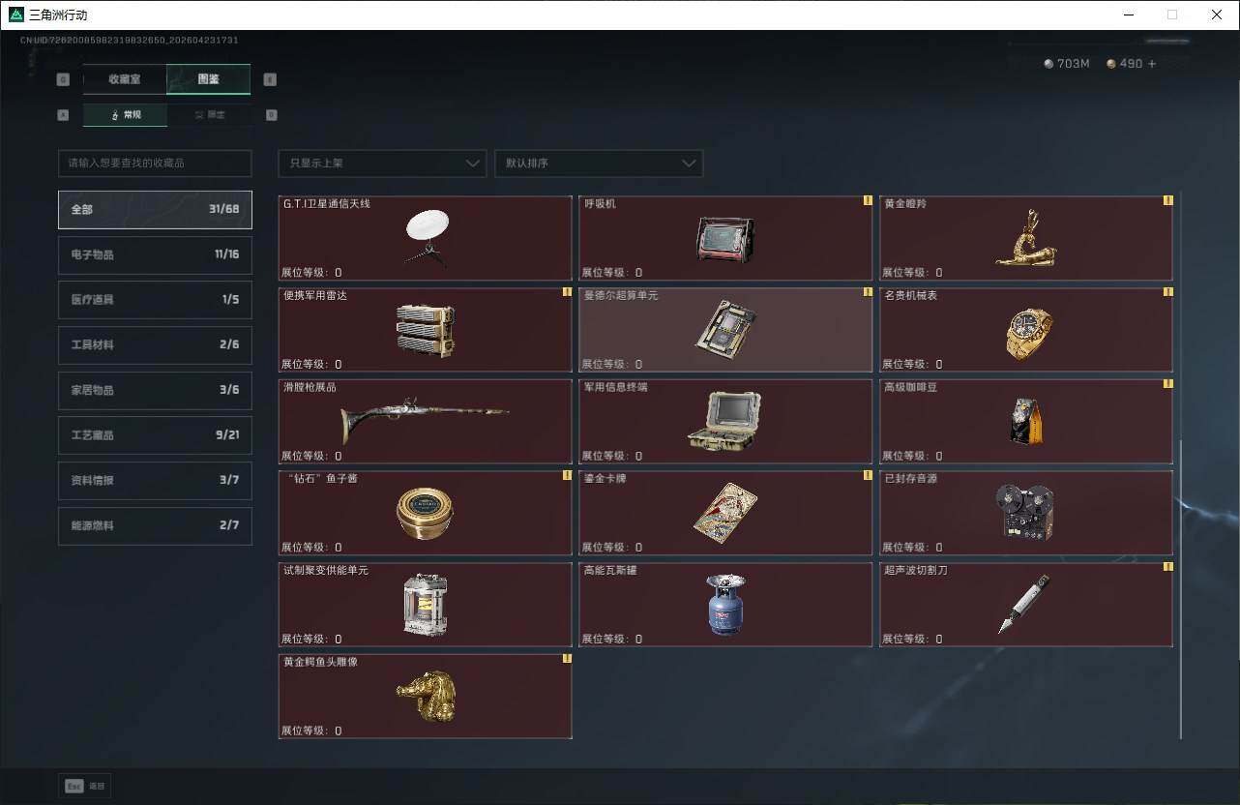The height and width of the screenshot is (805, 1240).
Task: Switch to the 收藏室 tab
Action: [125, 79]
